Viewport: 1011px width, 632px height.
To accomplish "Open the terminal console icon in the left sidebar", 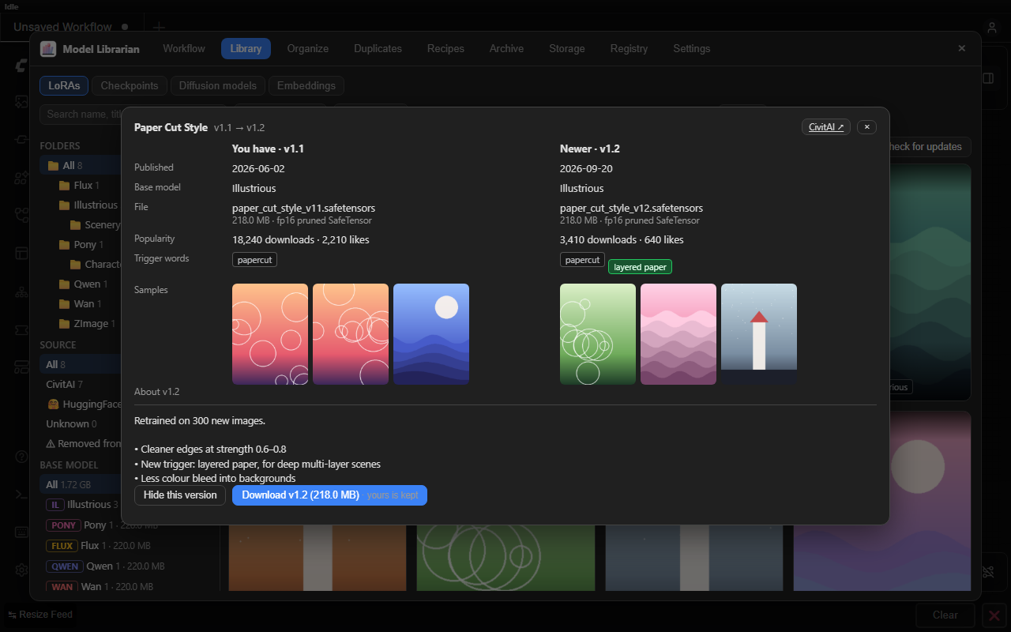I will tap(21, 494).
